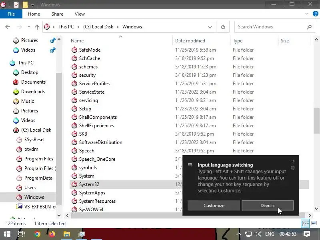The width and height of the screenshot is (320, 240).
Task: Open $SysReset folder in navigation pane
Action: point(34,140)
